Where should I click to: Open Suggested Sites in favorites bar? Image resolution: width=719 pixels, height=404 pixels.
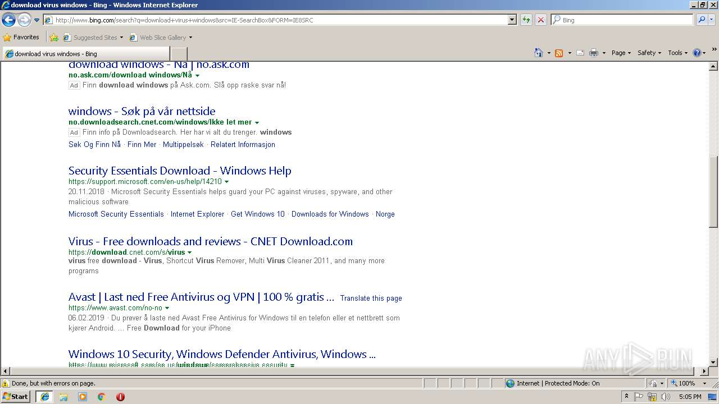[93, 38]
